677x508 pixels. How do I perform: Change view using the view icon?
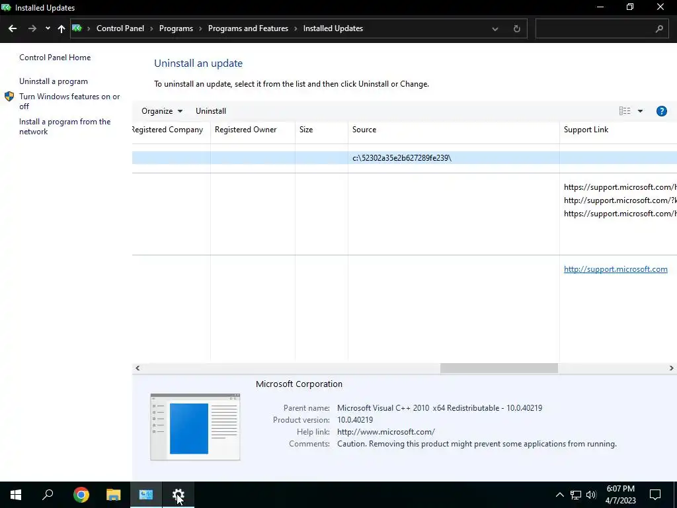(x=624, y=111)
